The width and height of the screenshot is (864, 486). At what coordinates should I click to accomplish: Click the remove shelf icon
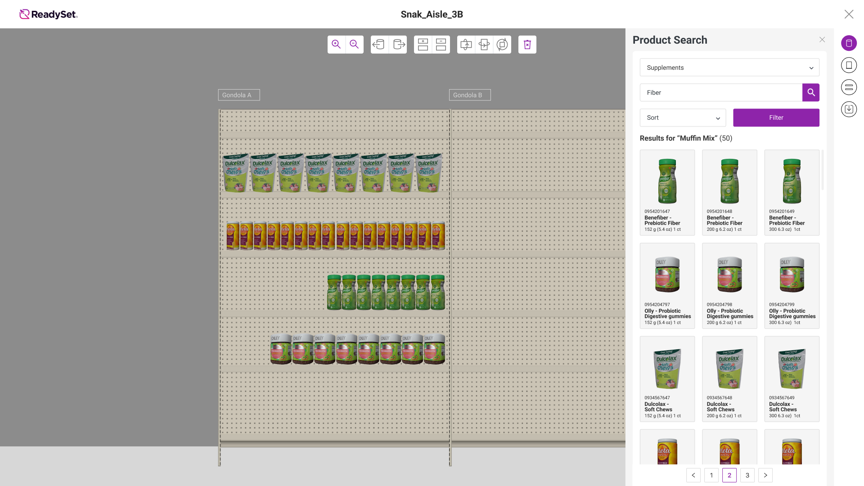(441, 44)
